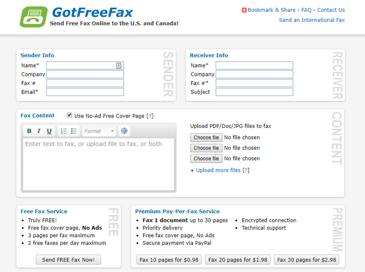Screen dimensions: 365x272
Task: Insert a numbered list in the editor
Action: coord(64,131)
